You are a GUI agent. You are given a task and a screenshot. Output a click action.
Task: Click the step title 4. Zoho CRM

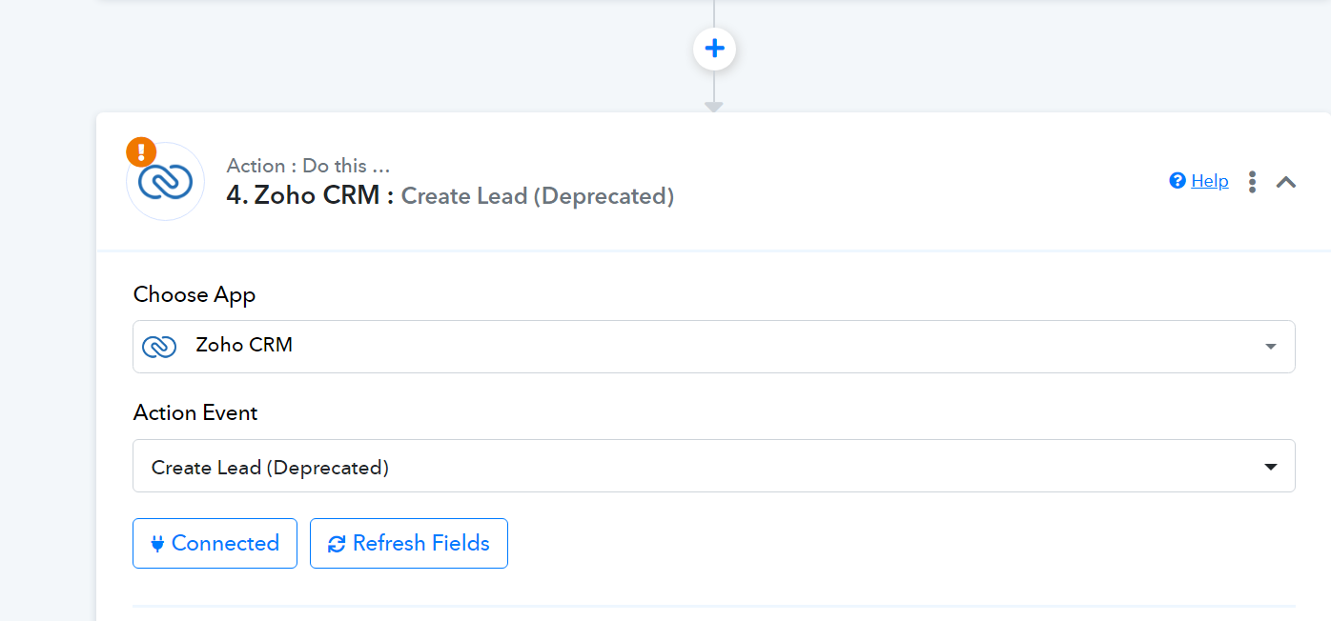[310, 196]
